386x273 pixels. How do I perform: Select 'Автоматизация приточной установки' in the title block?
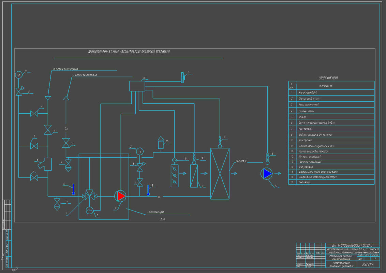coord(341,264)
